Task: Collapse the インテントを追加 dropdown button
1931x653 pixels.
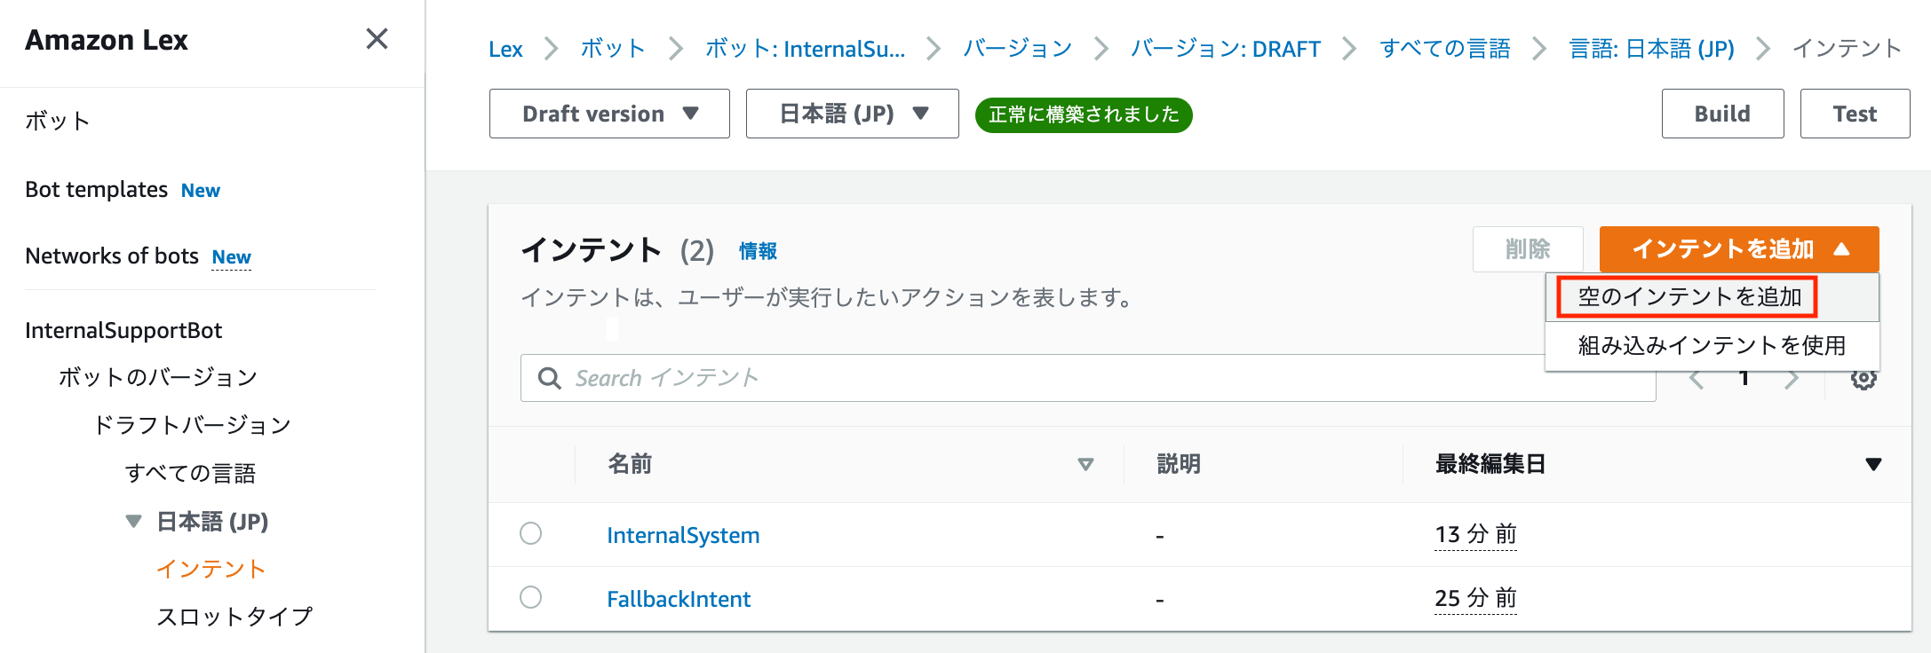Action: click(x=1739, y=249)
